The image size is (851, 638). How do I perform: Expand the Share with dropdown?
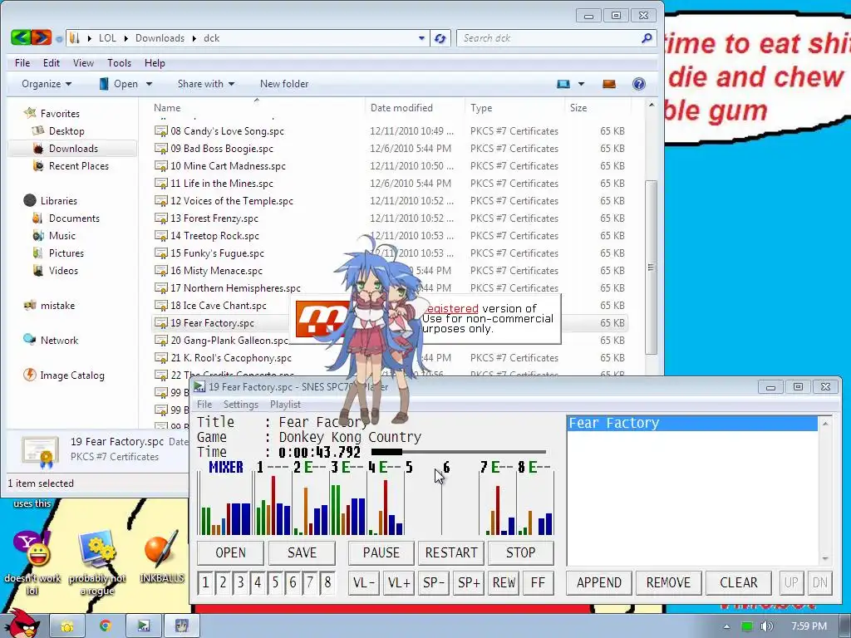(206, 84)
